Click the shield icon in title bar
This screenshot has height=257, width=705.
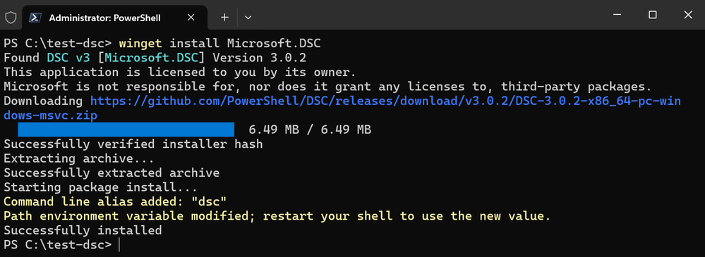pyautogui.click(x=11, y=18)
